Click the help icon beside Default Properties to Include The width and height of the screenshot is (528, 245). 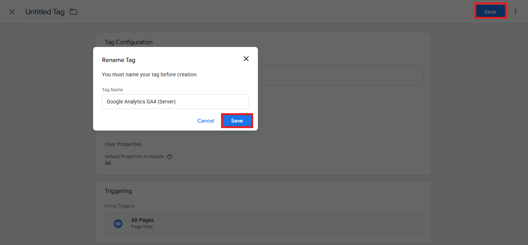pyautogui.click(x=170, y=157)
